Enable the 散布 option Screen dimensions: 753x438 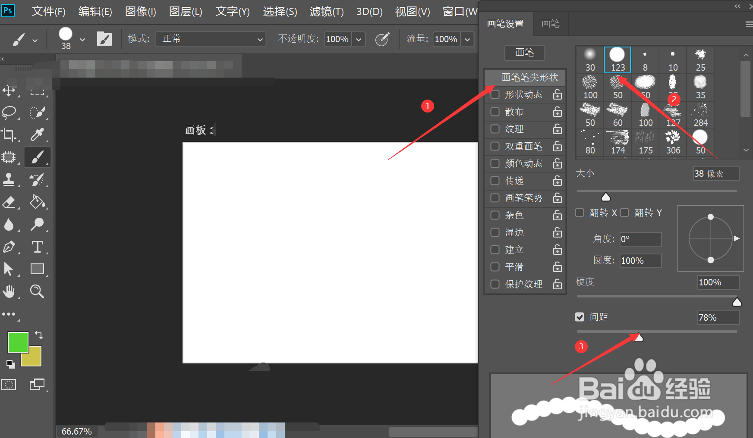tap(495, 112)
